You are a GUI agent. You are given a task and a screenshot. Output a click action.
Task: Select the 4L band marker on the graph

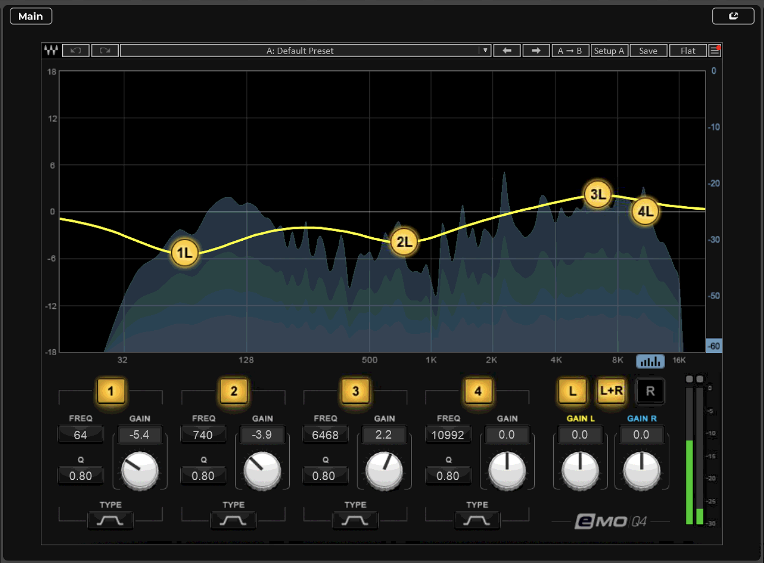(645, 211)
